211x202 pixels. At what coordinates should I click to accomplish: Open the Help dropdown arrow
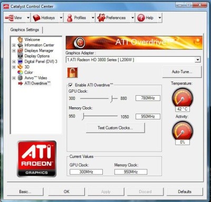click(x=160, y=18)
